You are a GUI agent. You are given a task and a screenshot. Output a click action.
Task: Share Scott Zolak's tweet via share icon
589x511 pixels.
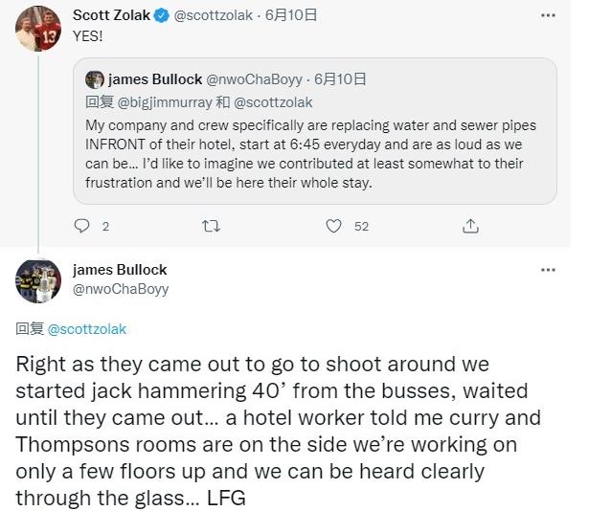pyautogui.click(x=470, y=227)
